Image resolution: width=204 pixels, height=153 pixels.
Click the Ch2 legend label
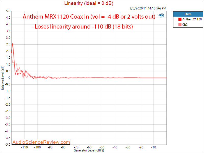[185, 24]
